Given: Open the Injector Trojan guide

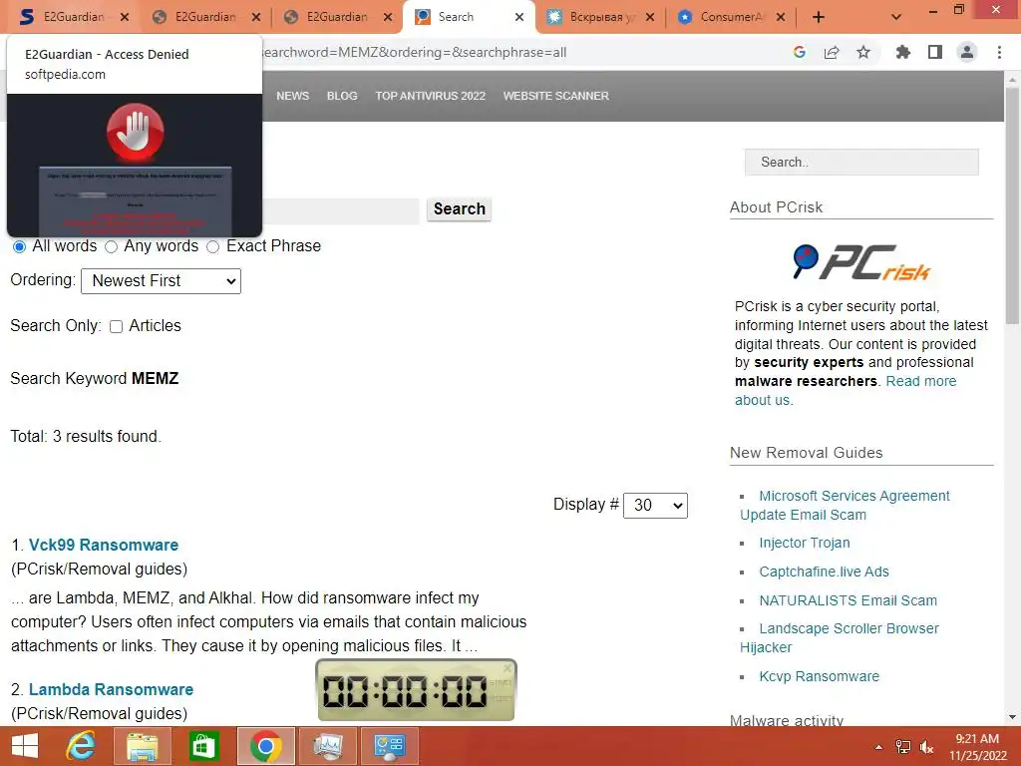Looking at the screenshot, I should (x=805, y=543).
